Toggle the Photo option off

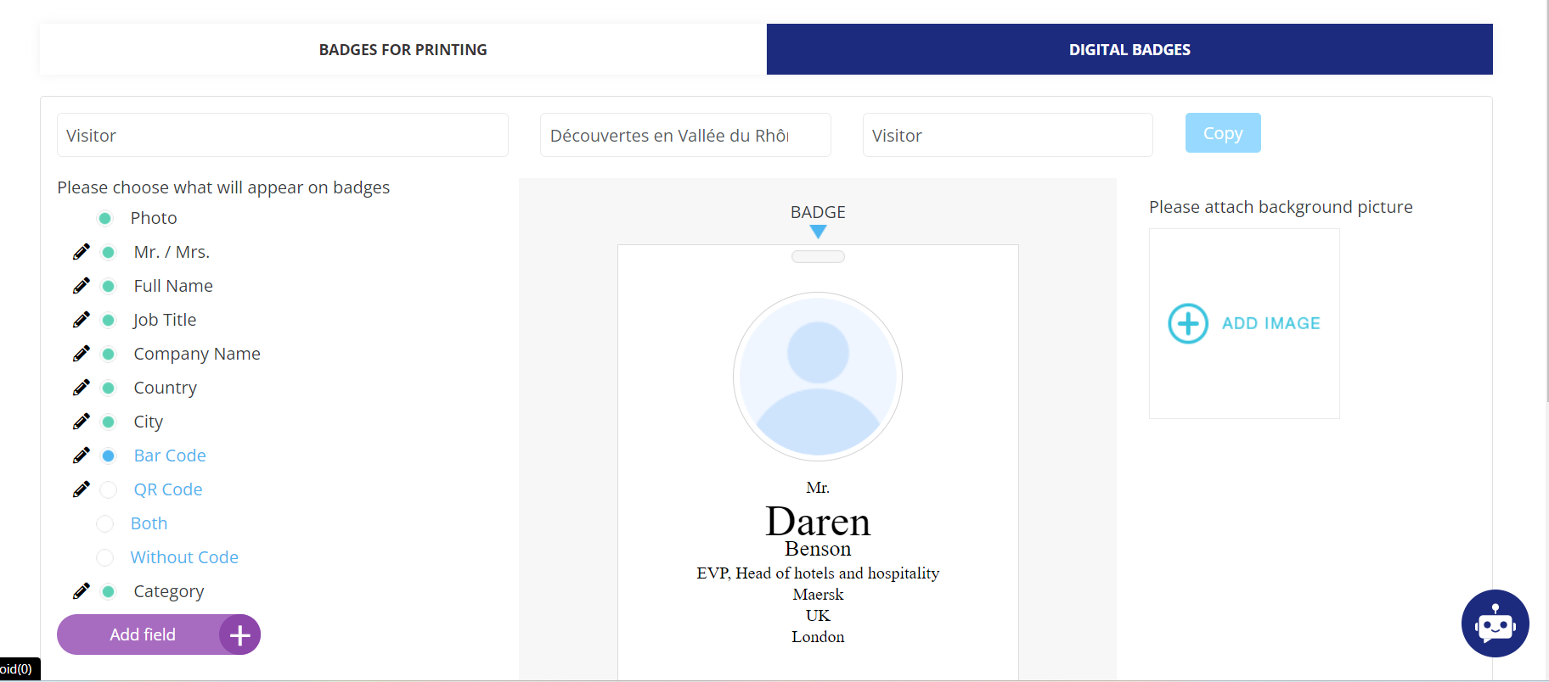[104, 218]
